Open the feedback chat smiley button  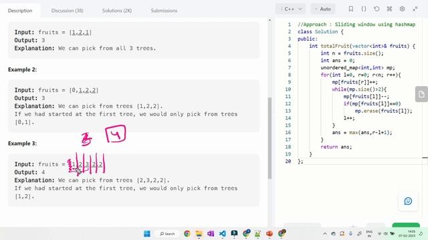pos(408,201)
